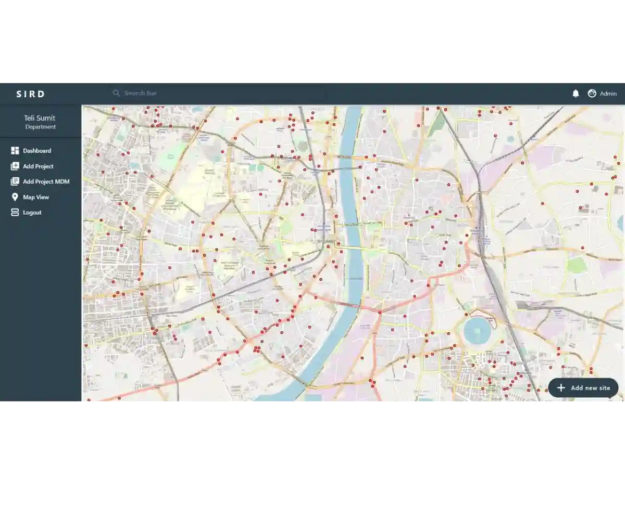Switch to the Map View menu item

coord(36,197)
